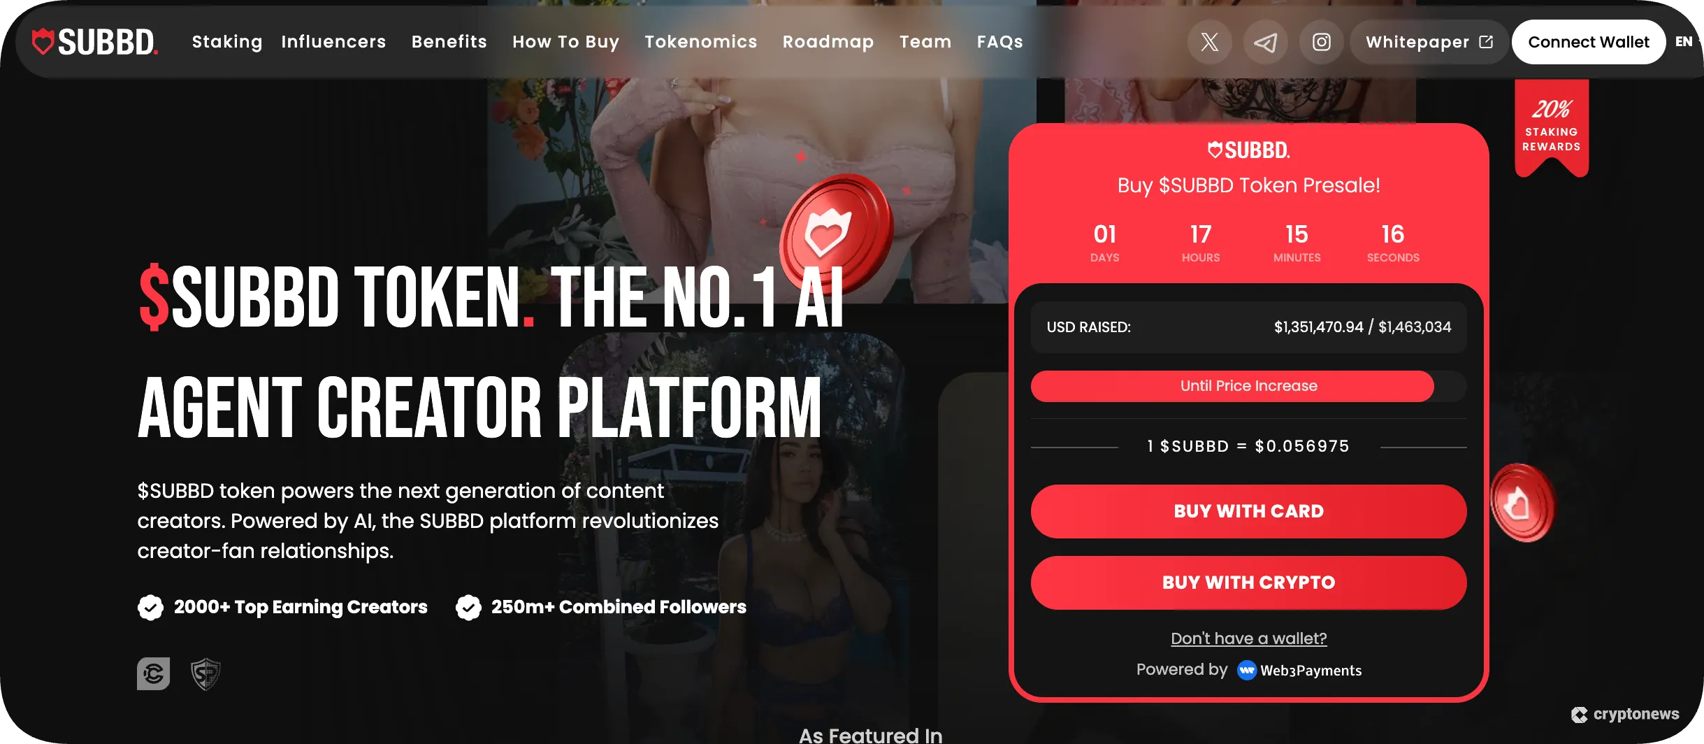Click the Connect Wallet button
This screenshot has height=744, width=1704.
click(x=1589, y=42)
